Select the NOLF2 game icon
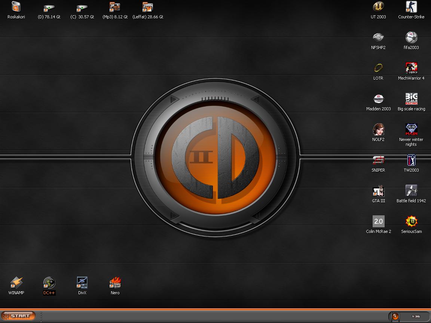The image size is (431, 323). (x=378, y=130)
